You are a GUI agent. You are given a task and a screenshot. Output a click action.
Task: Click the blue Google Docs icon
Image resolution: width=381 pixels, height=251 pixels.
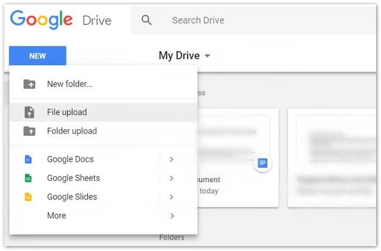tap(28, 159)
